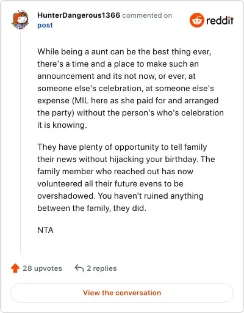244x313 pixels.
Task: Open the HunterDangerous1366 username link
Action: coord(79,15)
